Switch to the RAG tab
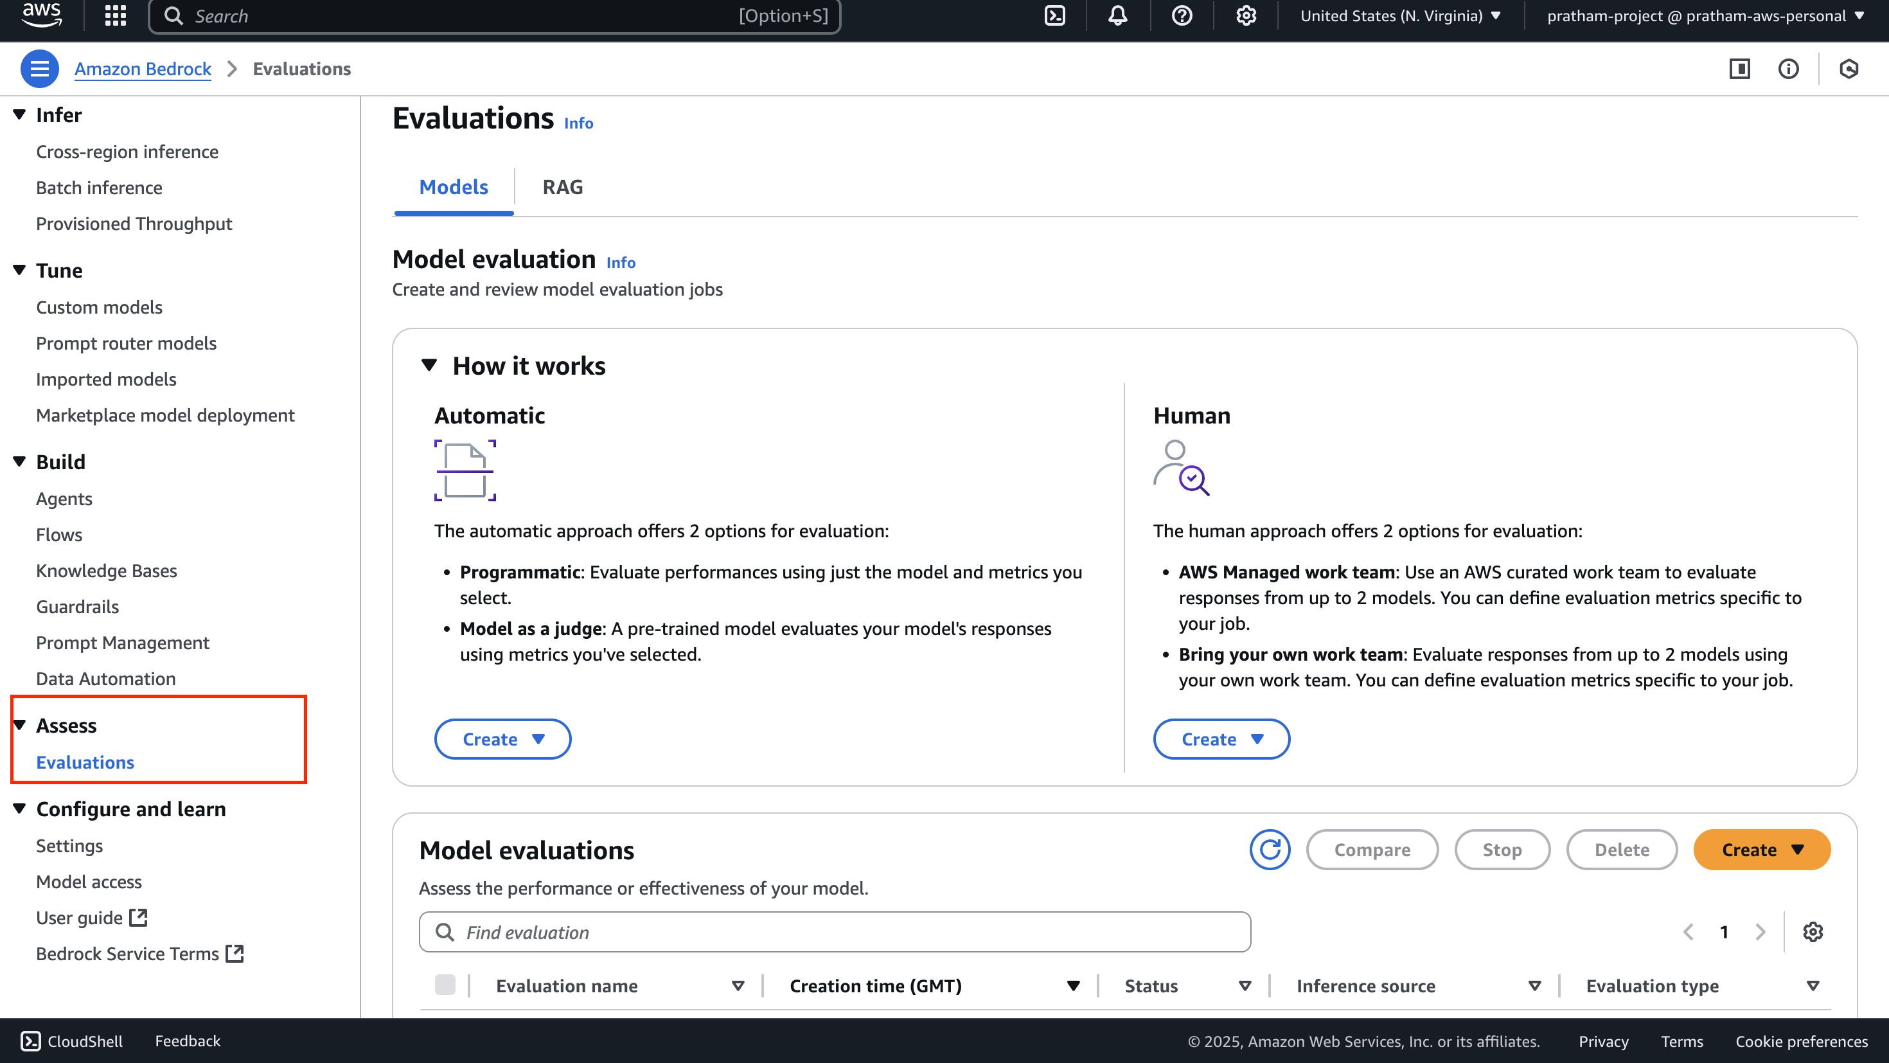Screen dimensions: 1889x1063 click(x=562, y=187)
